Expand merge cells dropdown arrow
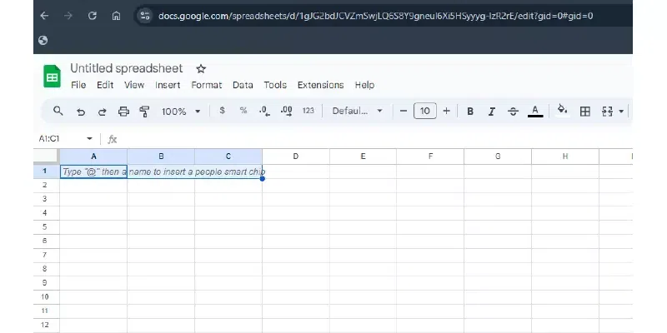This screenshot has height=333, width=667. point(621,112)
